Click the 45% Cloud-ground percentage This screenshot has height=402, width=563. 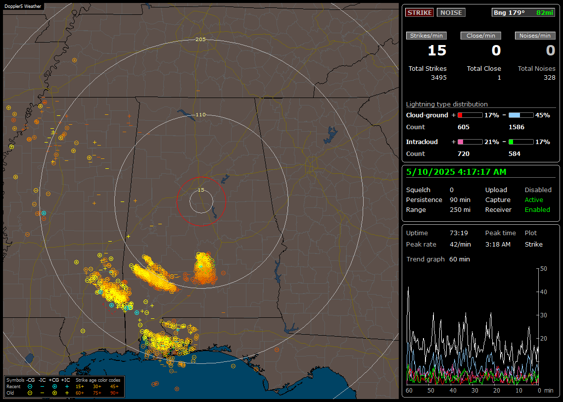(x=543, y=115)
